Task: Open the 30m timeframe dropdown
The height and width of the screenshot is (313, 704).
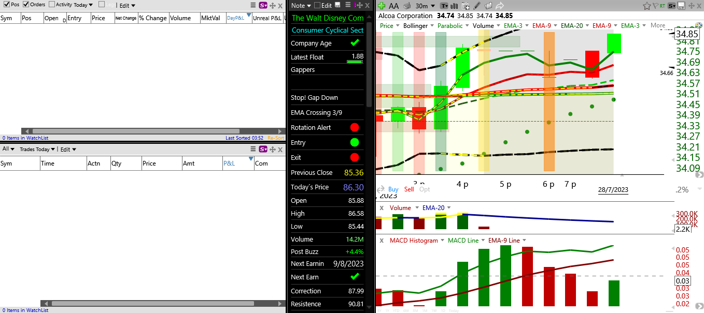Action: (x=425, y=6)
